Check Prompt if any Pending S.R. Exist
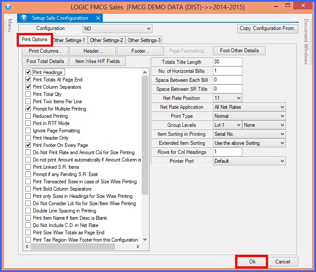Image resolution: width=316 pixels, height=272 pixels. pyautogui.click(x=28, y=174)
